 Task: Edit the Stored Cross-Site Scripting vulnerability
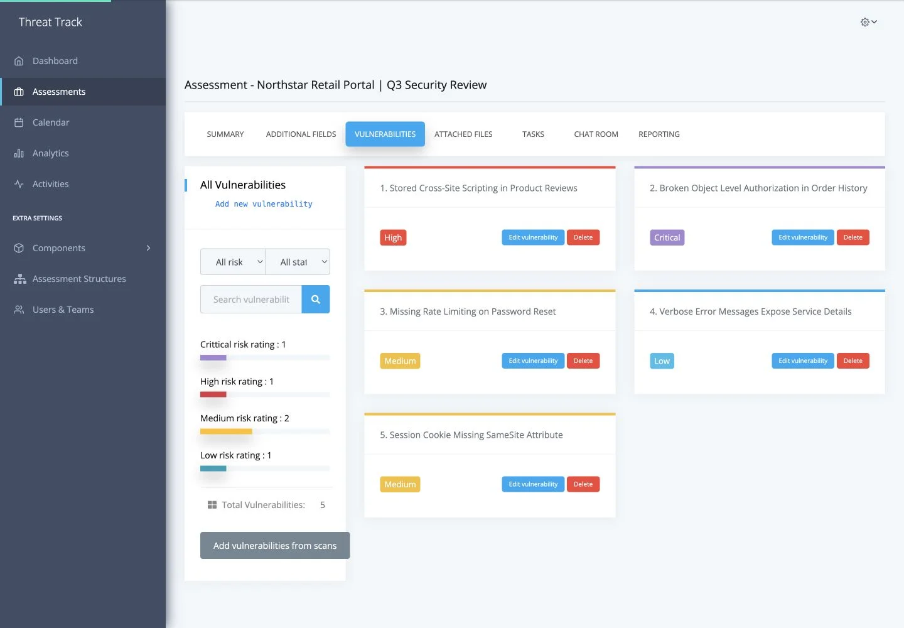point(533,237)
